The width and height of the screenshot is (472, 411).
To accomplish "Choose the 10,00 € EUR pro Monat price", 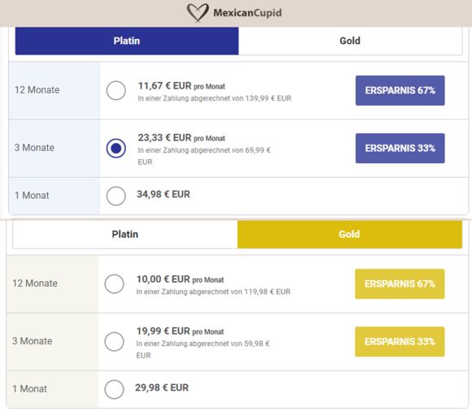I will (x=180, y=279).
